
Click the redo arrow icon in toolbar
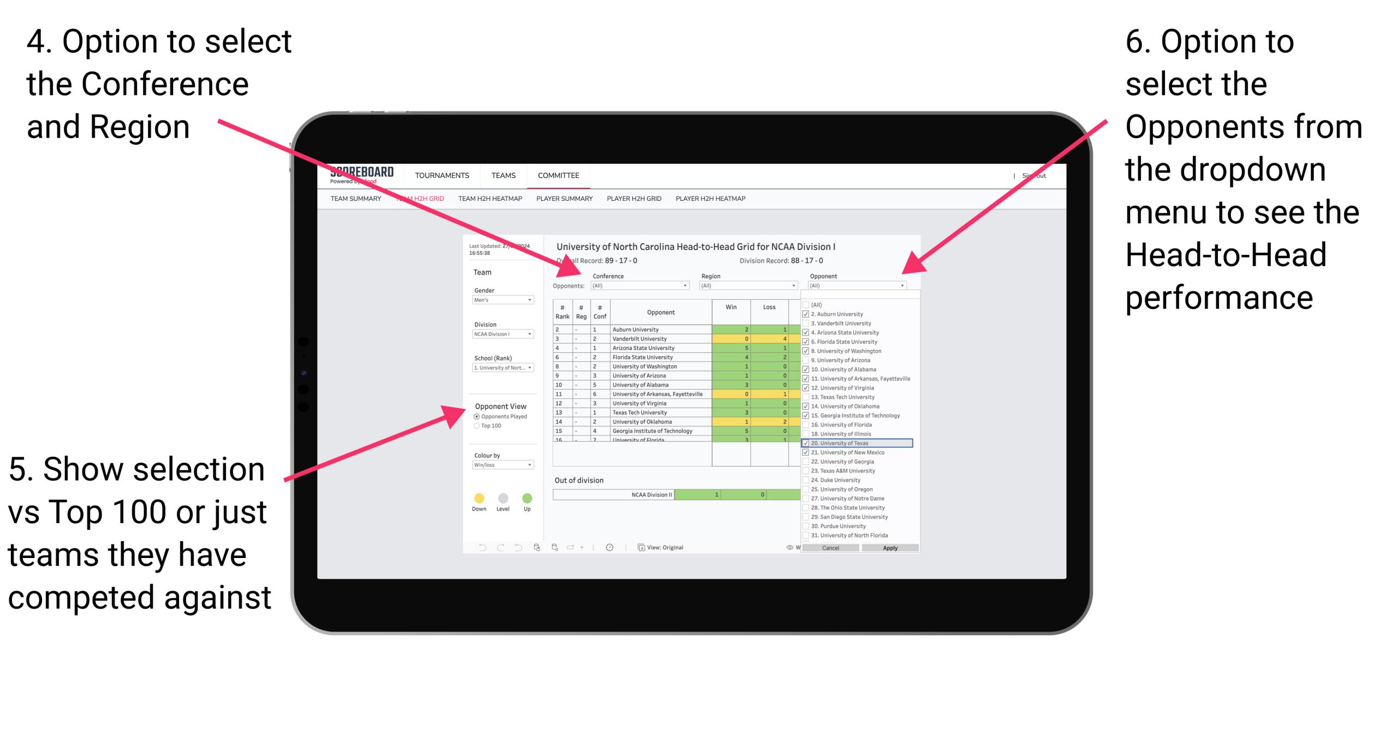coord(491,547)
